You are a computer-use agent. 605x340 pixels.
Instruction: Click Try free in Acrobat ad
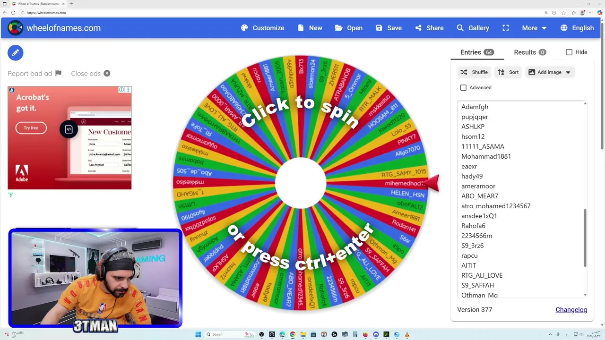tap(31, 128)
